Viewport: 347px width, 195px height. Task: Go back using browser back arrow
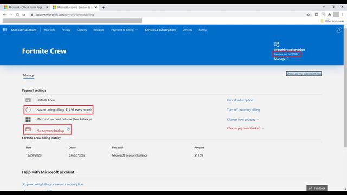5,15
